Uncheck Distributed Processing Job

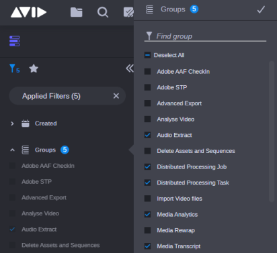tap(147, 167)
